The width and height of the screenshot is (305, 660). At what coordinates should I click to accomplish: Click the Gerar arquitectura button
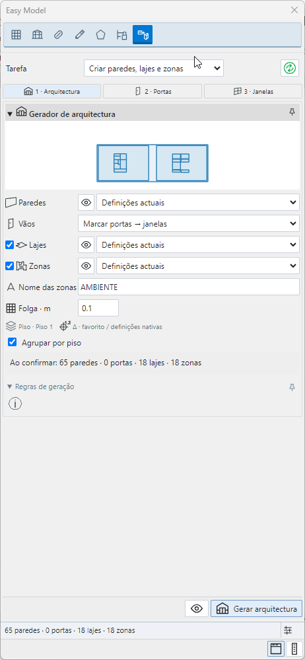coord(256,608)
